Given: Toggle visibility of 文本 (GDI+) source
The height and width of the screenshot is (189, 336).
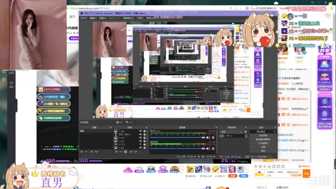Looking at the screenshot, I should tap(140, 134).
